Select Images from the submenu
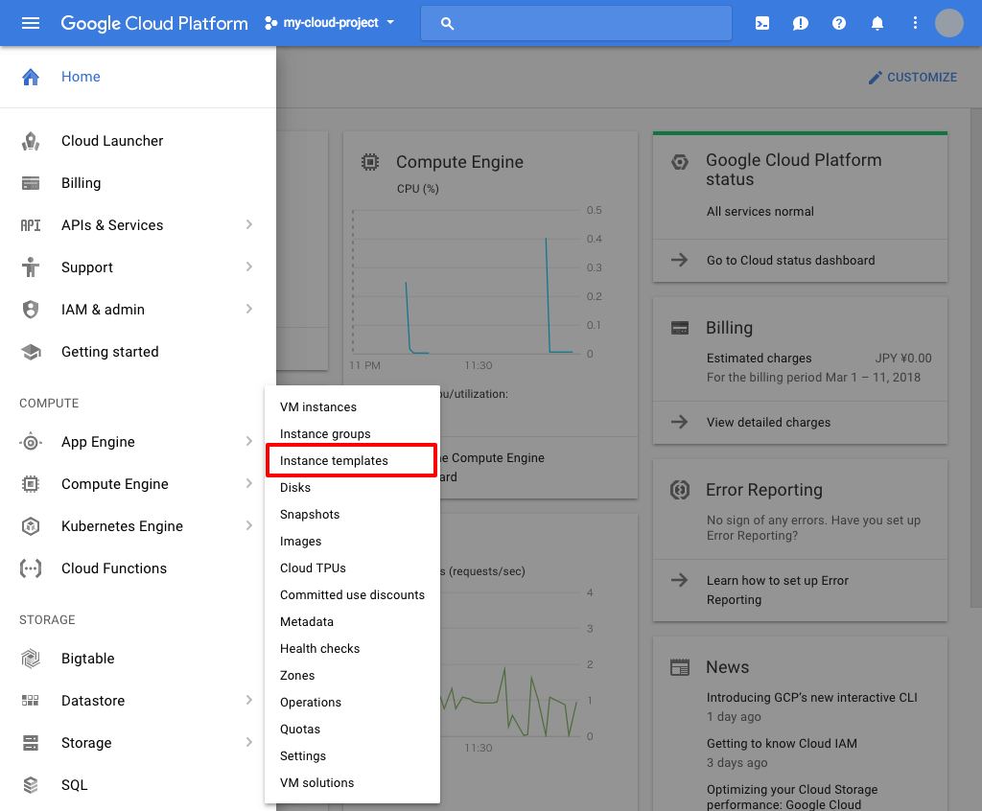982x811 pixels. 352,542
